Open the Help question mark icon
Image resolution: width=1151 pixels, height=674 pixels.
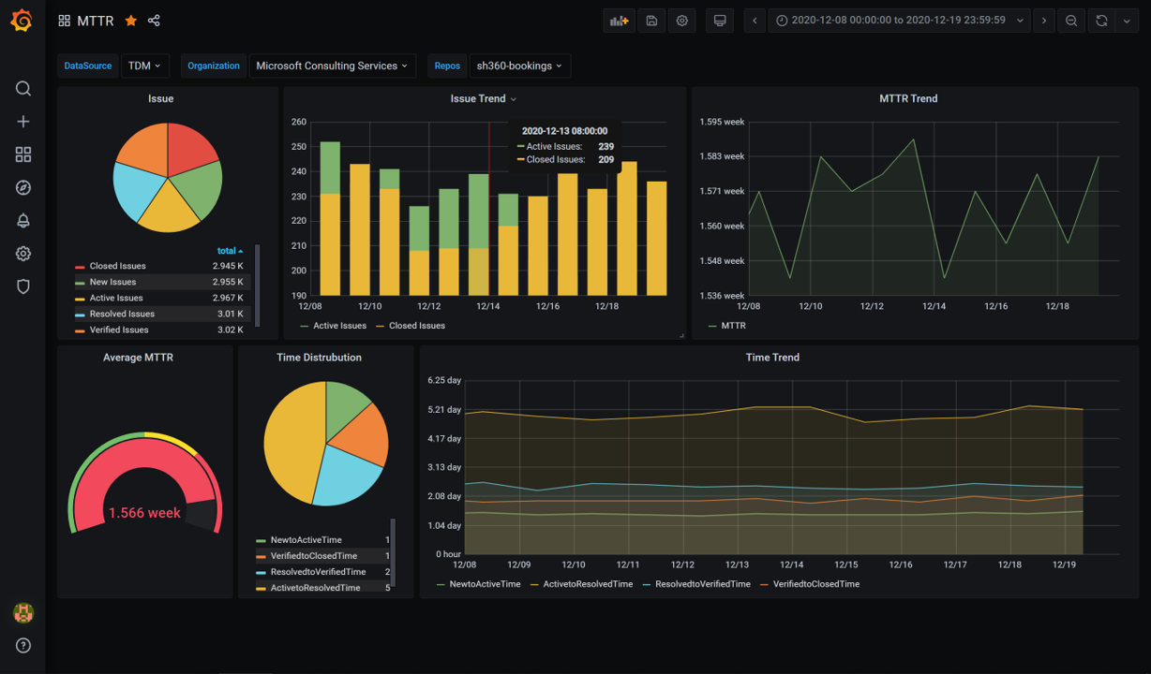coord(23,645)
